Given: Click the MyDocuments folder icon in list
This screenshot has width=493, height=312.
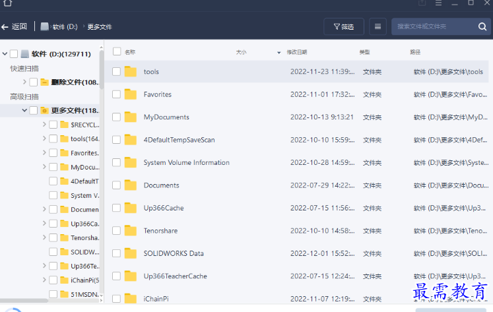Looking at the screenshot, I should click(x=131, y=117).
